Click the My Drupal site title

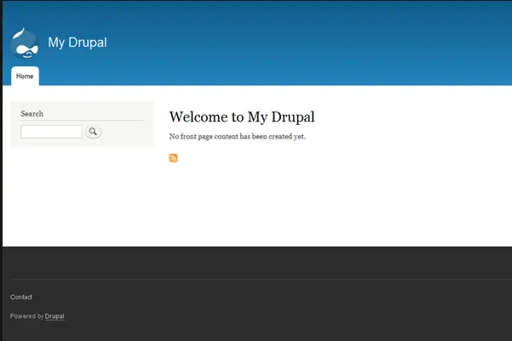(x=78, y=43)
